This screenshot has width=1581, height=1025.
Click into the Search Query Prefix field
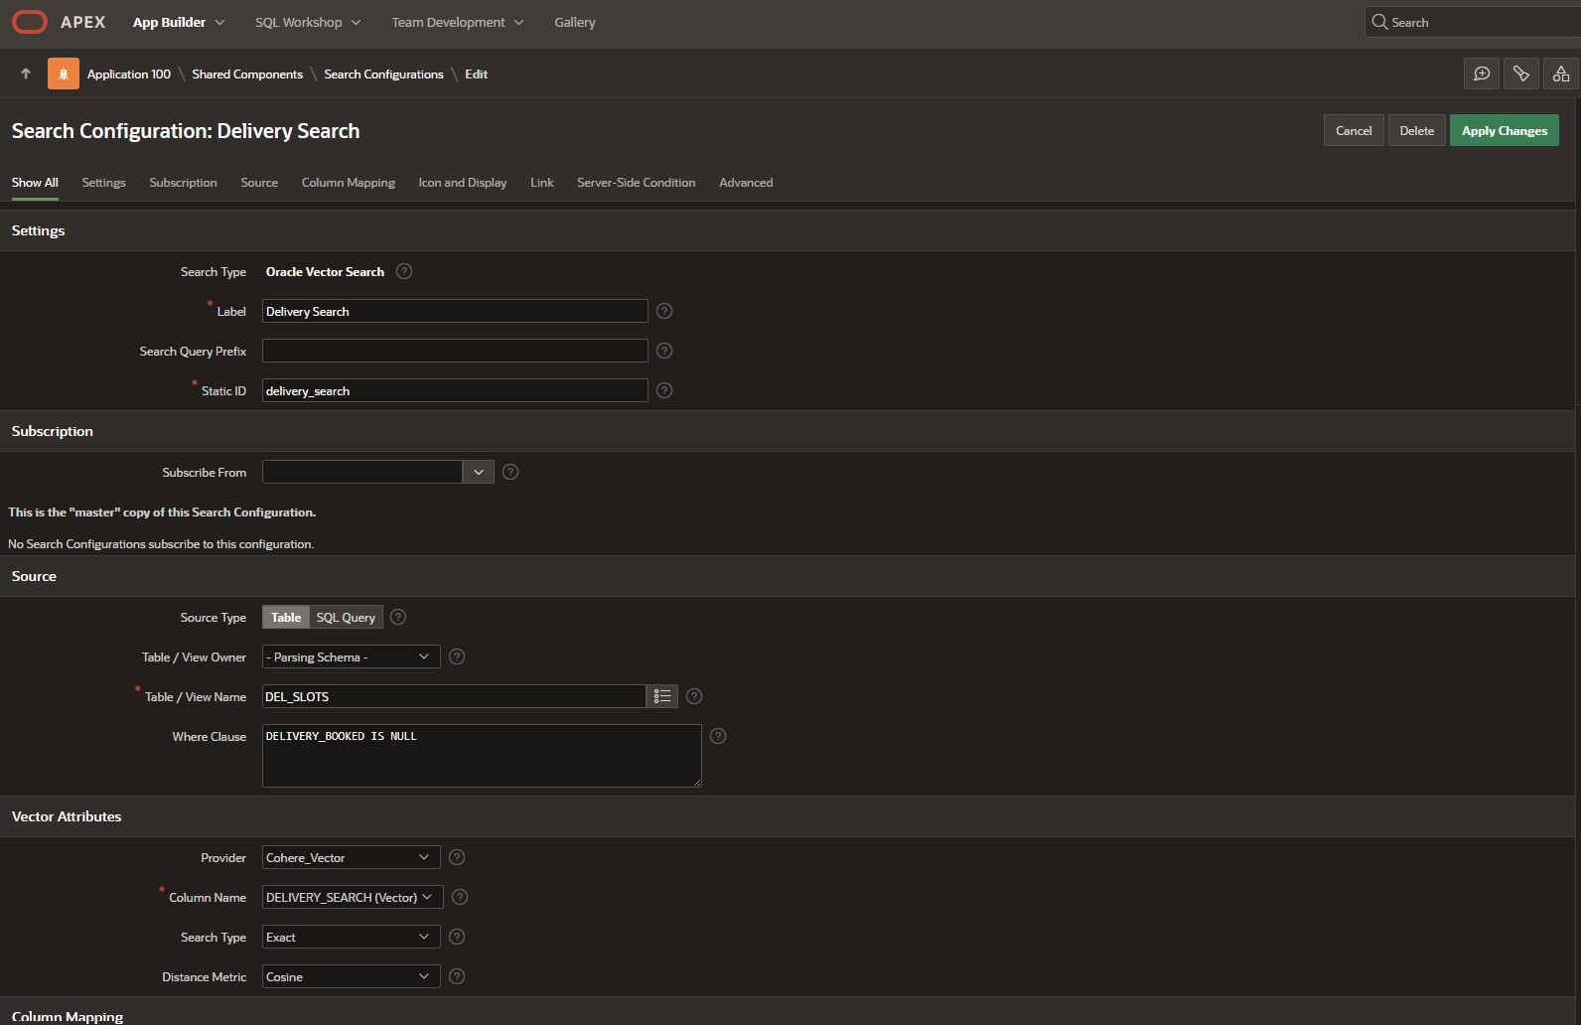(455, 351)
